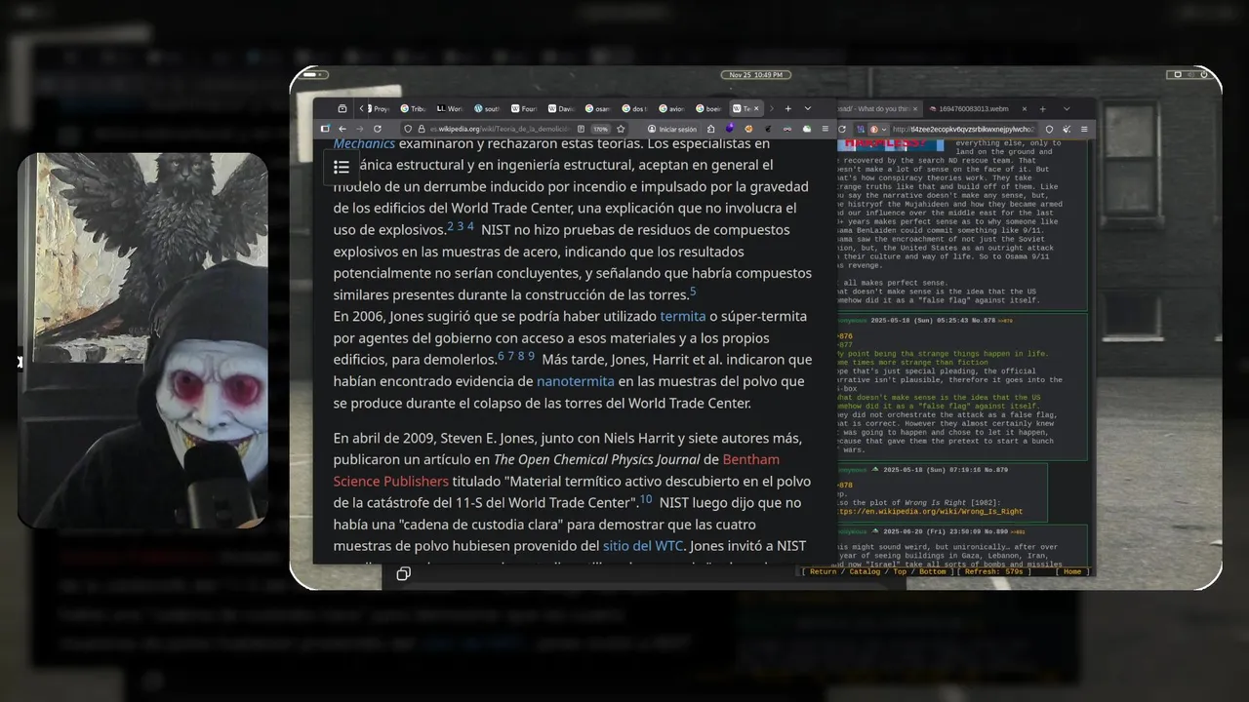
Task: Go forward in Wikipedia browser window
Action: point(359,129)
